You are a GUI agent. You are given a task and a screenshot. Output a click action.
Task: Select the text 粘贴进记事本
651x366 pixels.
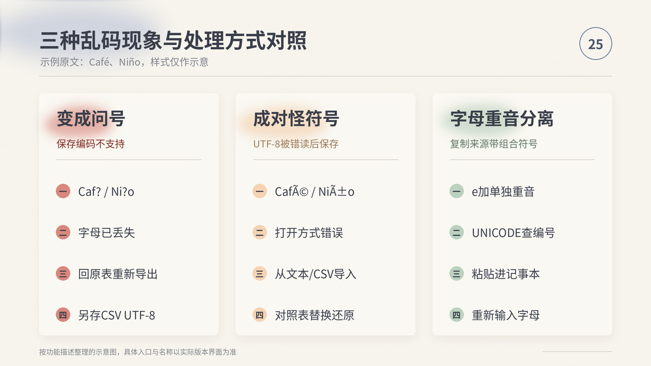tap(506, 274)
